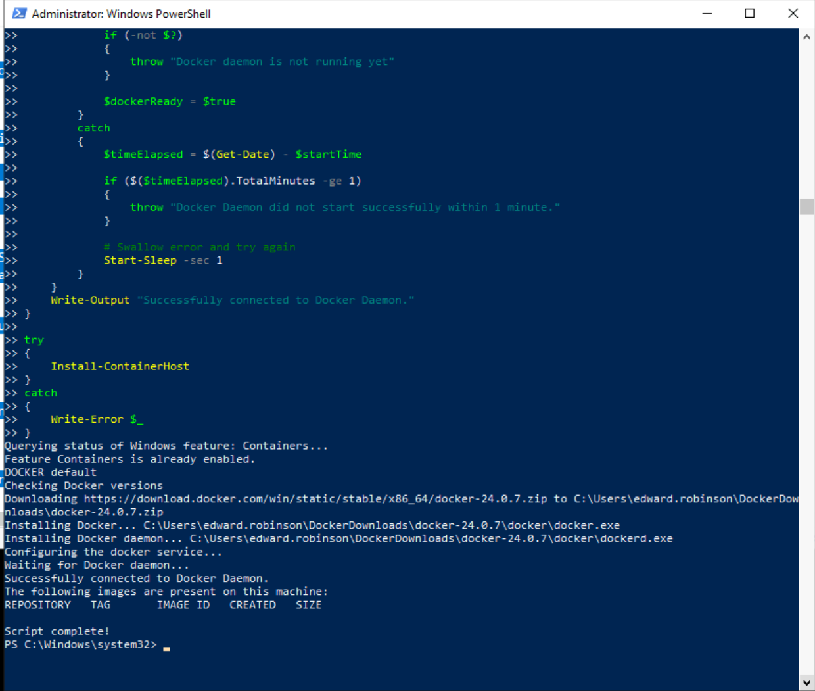Click the 'Install-ContainerHost' command text
Image resolution: width=815 pixels, height=691 pixels.
[120, 367]
